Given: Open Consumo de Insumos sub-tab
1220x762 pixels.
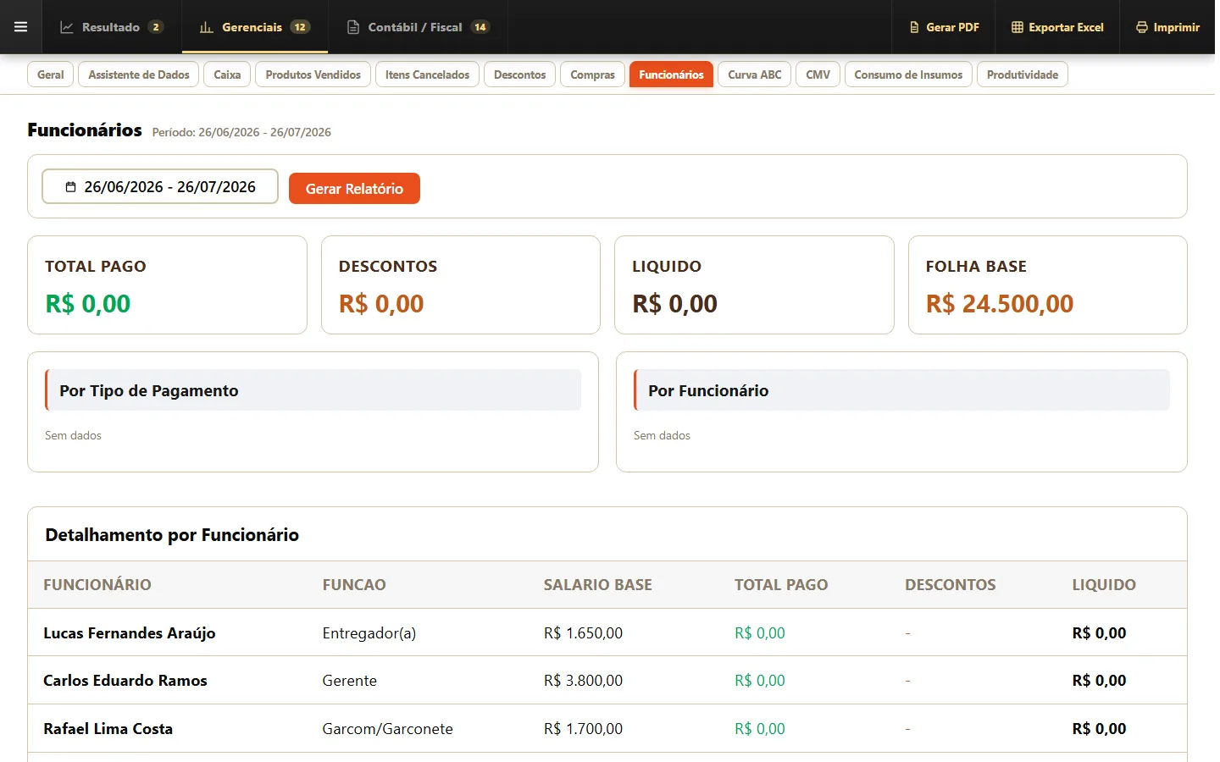Looking at the screenshot, I should [x=908, y=75].
